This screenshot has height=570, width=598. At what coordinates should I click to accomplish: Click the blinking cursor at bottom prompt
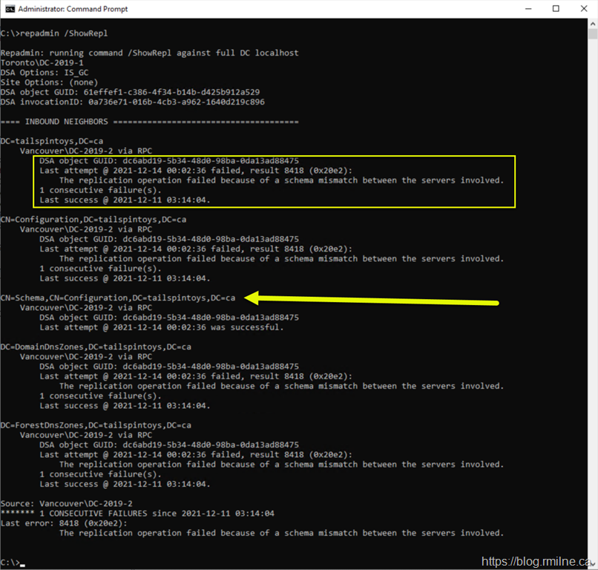[22, 563]
